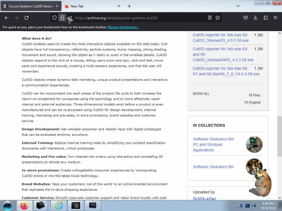Open the tracking protection shield icon

coord(55,18)
